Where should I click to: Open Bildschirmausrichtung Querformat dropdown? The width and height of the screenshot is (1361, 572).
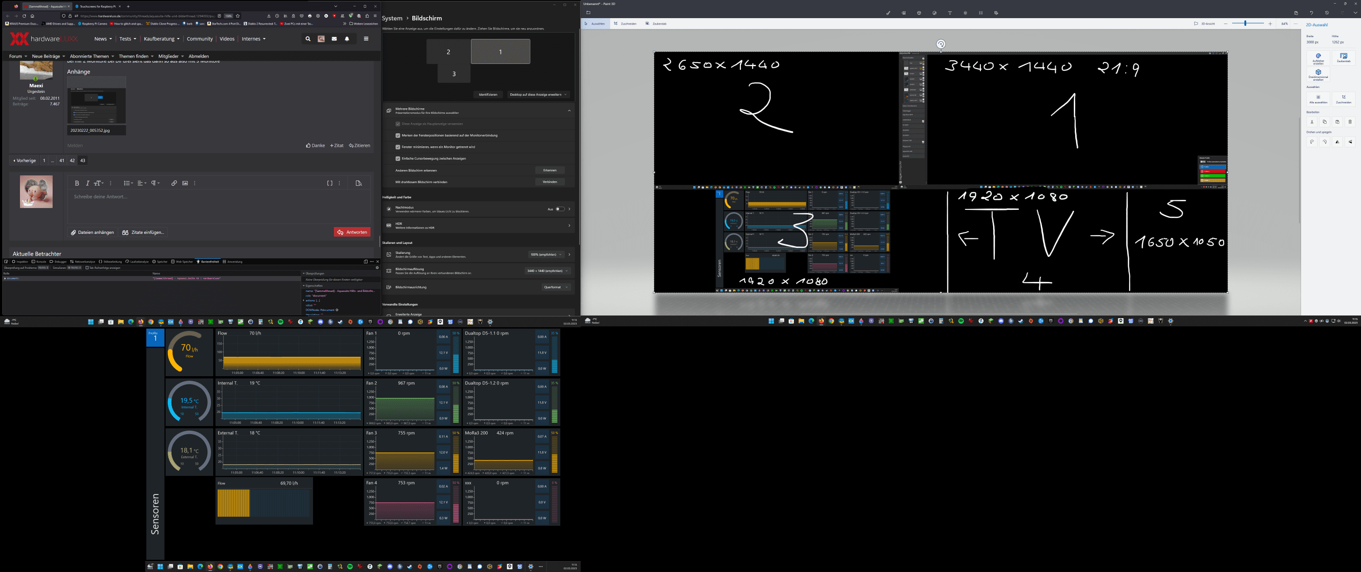pyautogui.click(x=556, y=287)
